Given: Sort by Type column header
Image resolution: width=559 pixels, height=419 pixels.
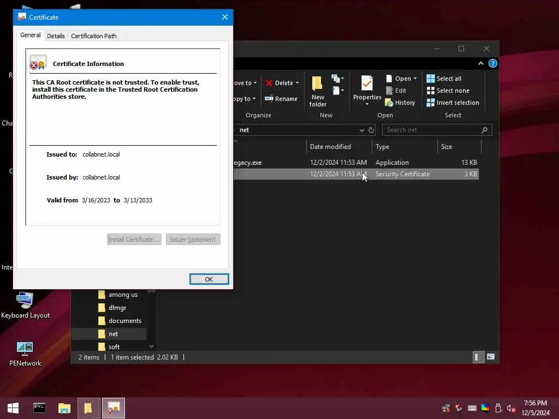Looking at the screenshot, I should (405, 147).
